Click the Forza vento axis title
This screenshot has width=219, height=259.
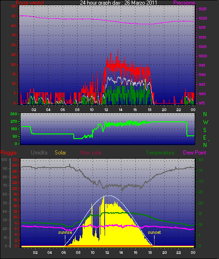[x=30, y=3]
